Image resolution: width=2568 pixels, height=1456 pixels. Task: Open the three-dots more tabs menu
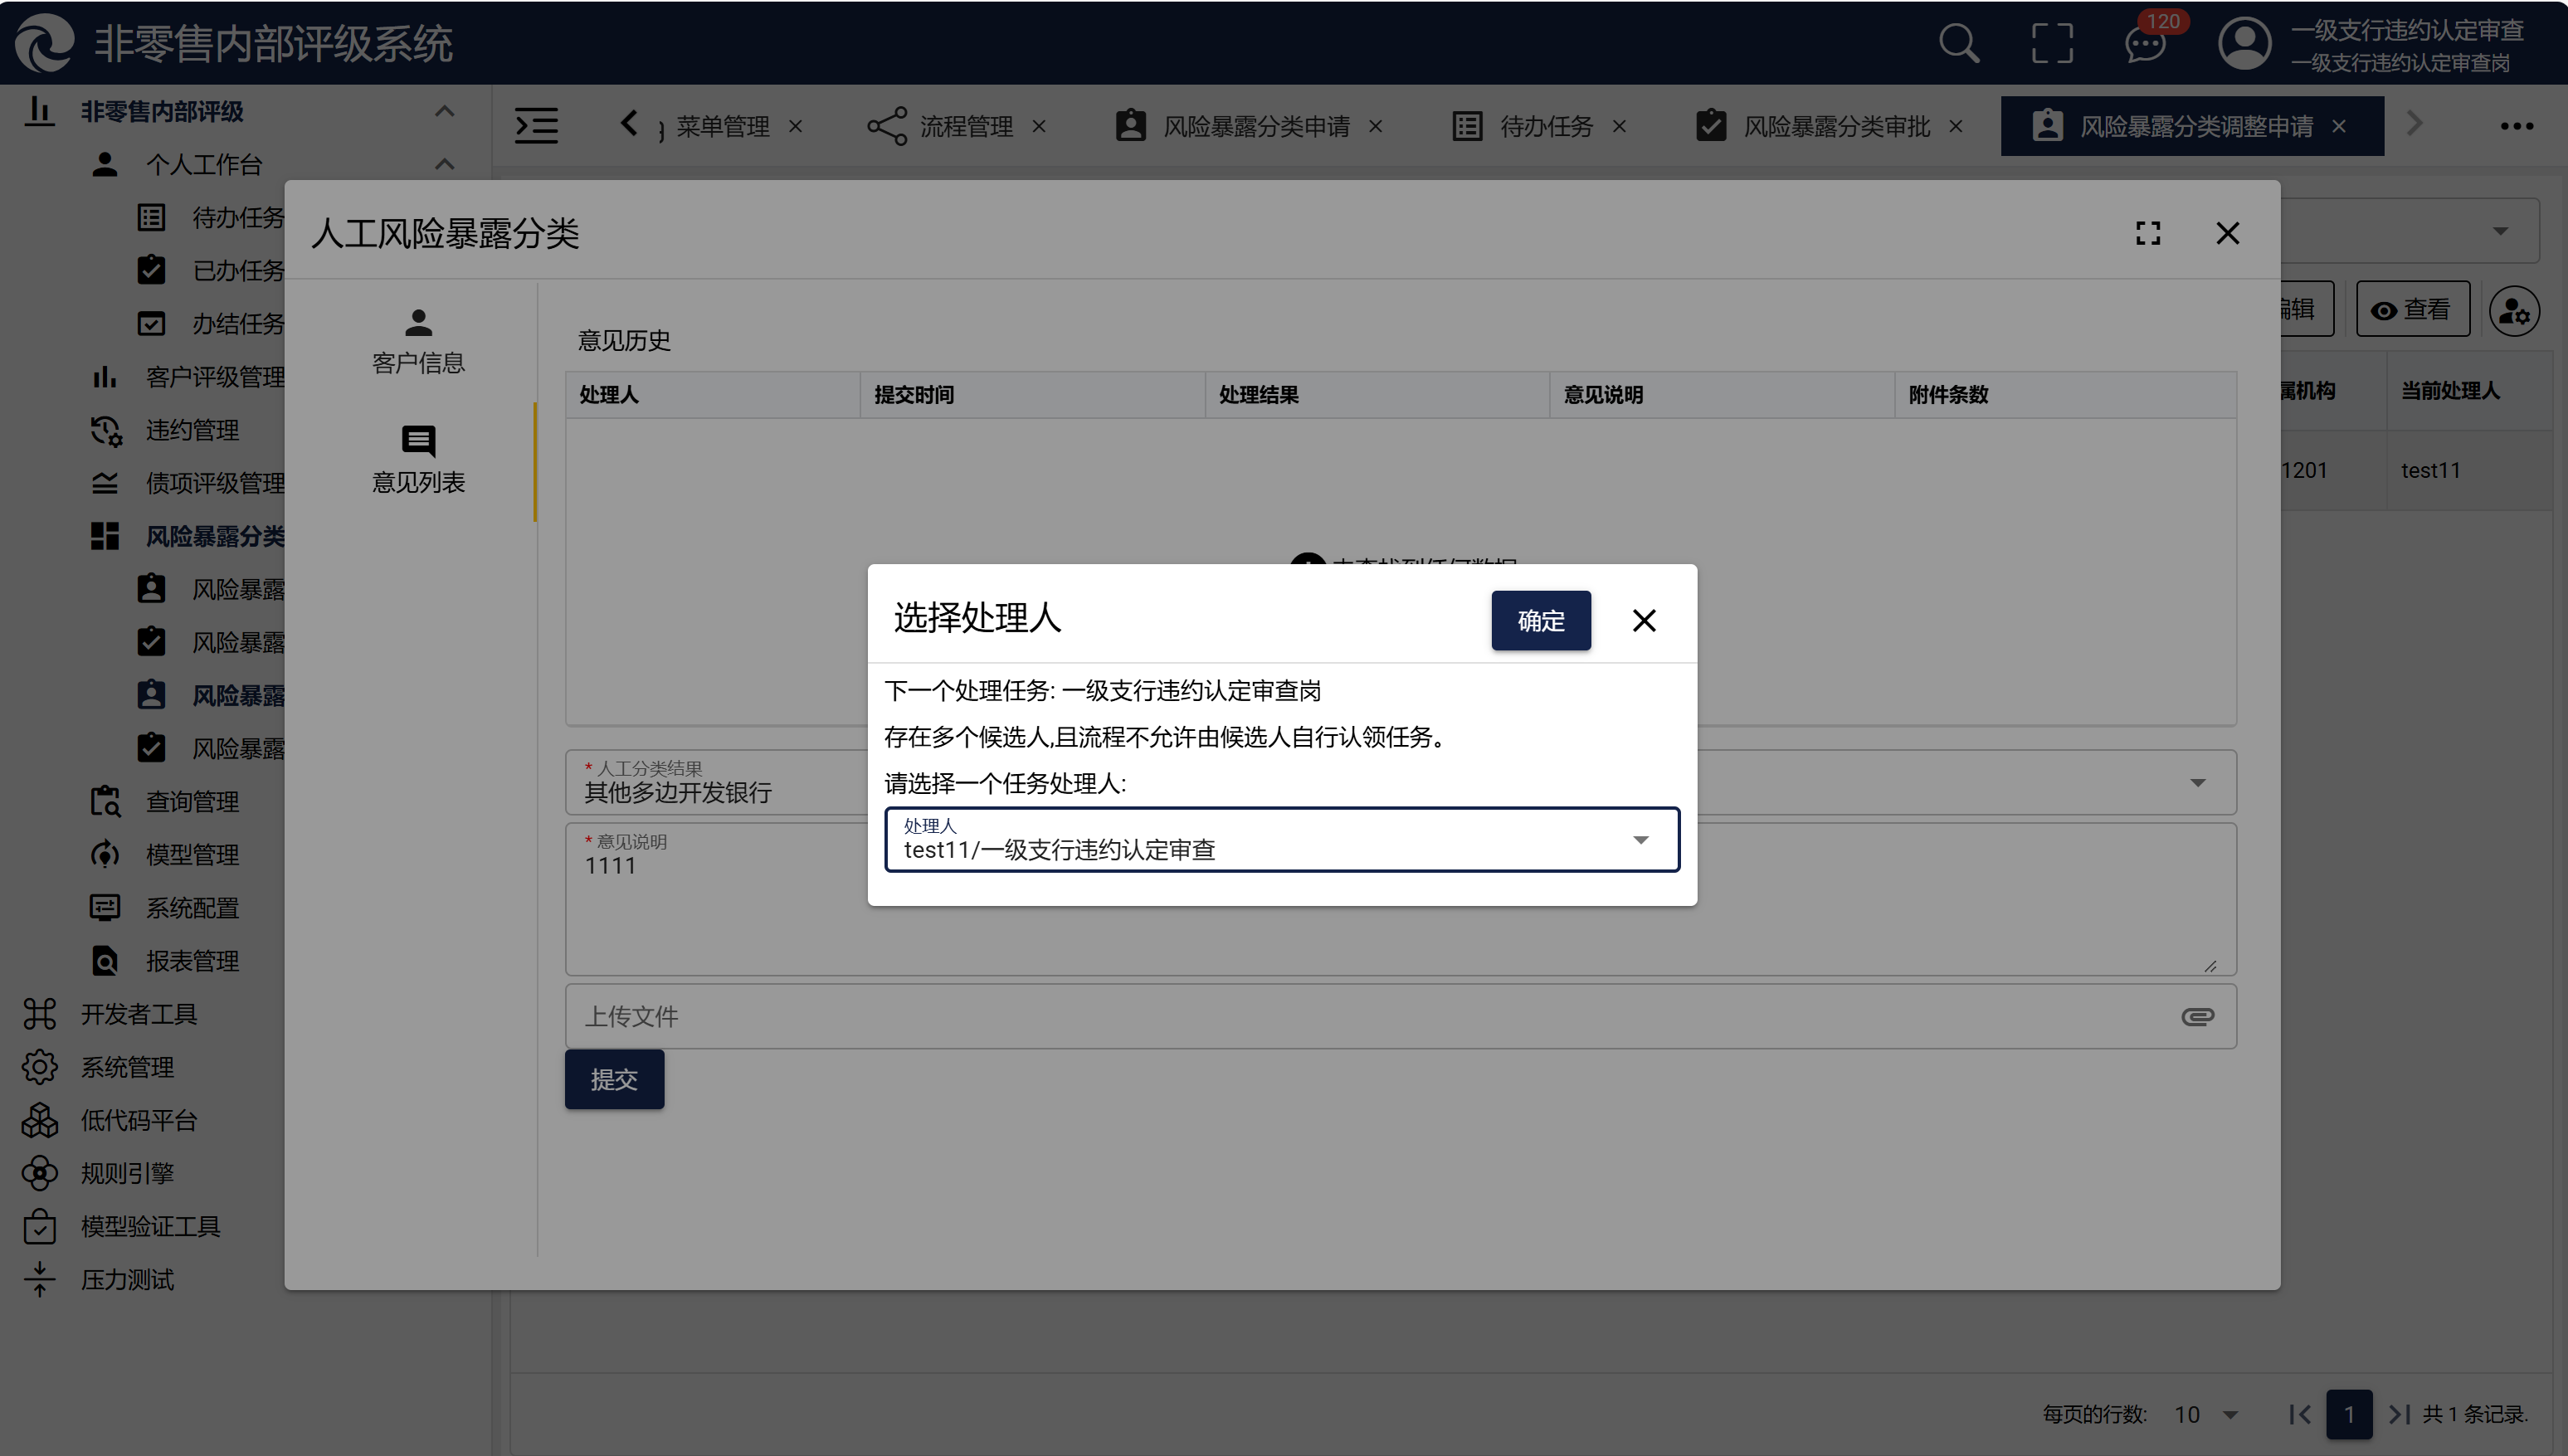[2515, 126]
